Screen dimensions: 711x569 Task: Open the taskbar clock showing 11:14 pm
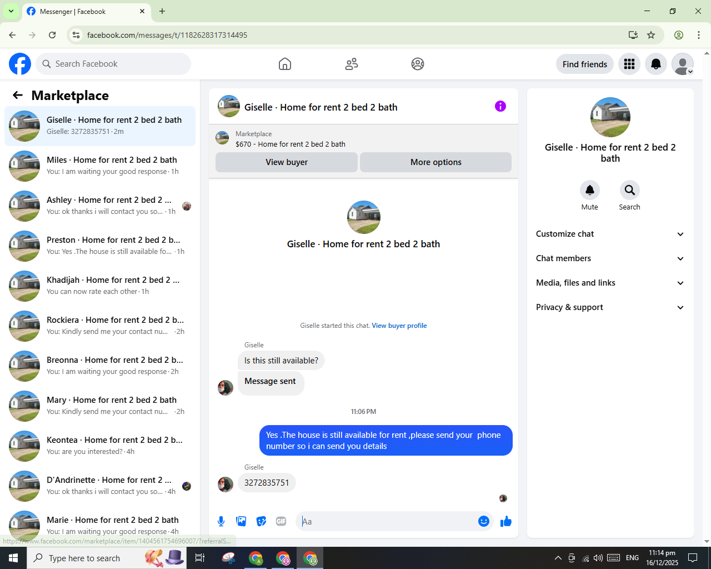(662, 558)
